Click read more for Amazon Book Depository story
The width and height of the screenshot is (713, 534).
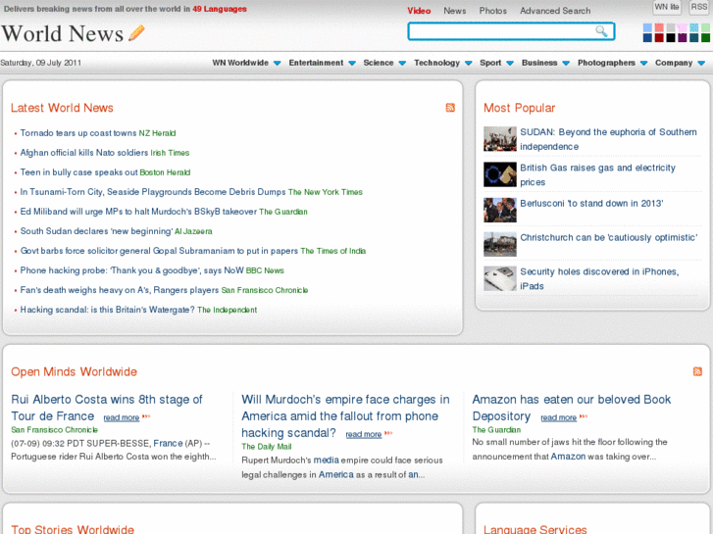coord(558,417)
